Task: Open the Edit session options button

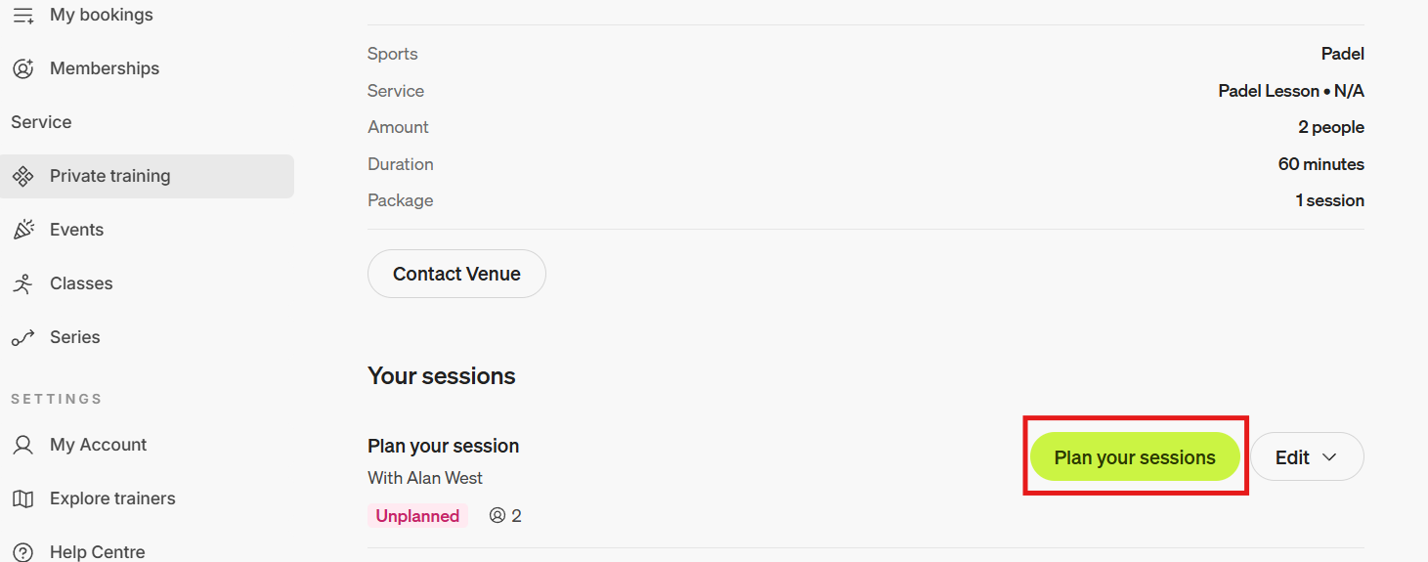Action: 1307,456
